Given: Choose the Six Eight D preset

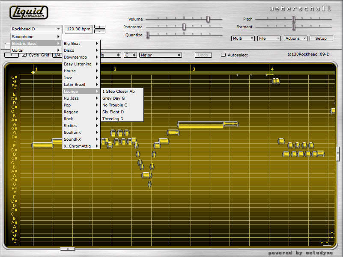Looking at the screenshot, I should tap(122, 112).
